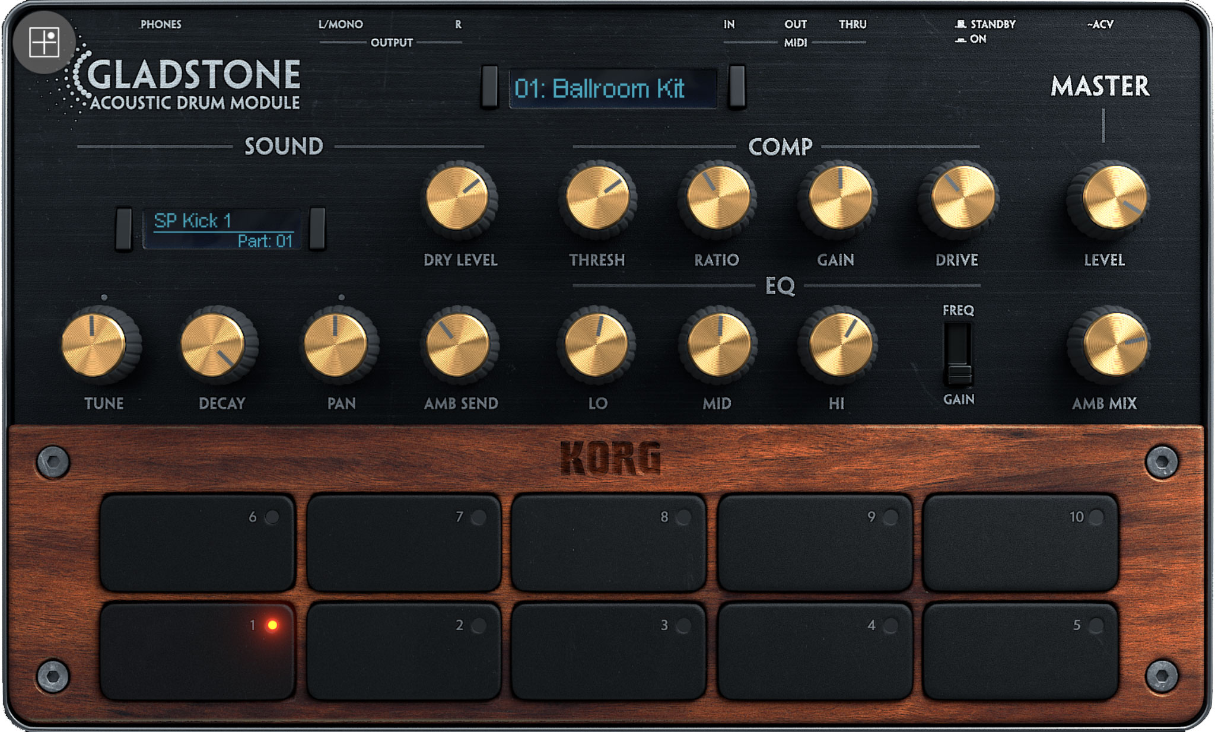Select the compressor GAIN knob
The width and height of the screenshot is (1215, 732).
[x=839, y=199]
